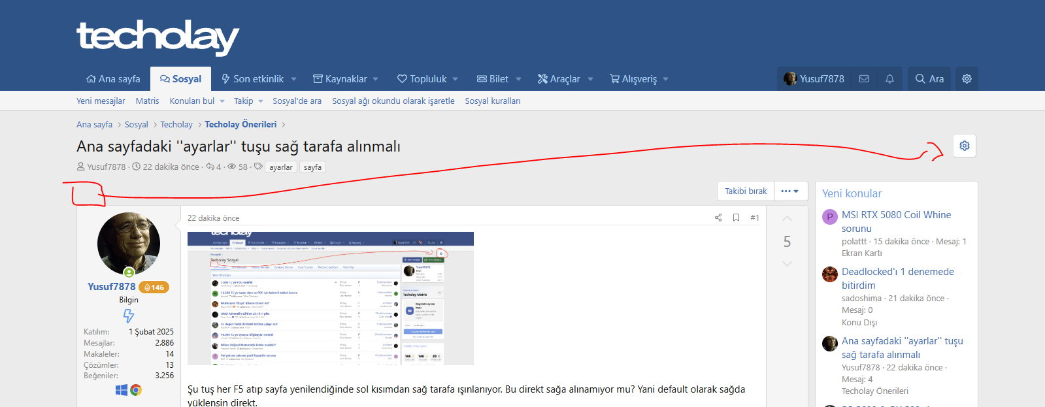Click the sayfa tag

click(x=312, y=167)
